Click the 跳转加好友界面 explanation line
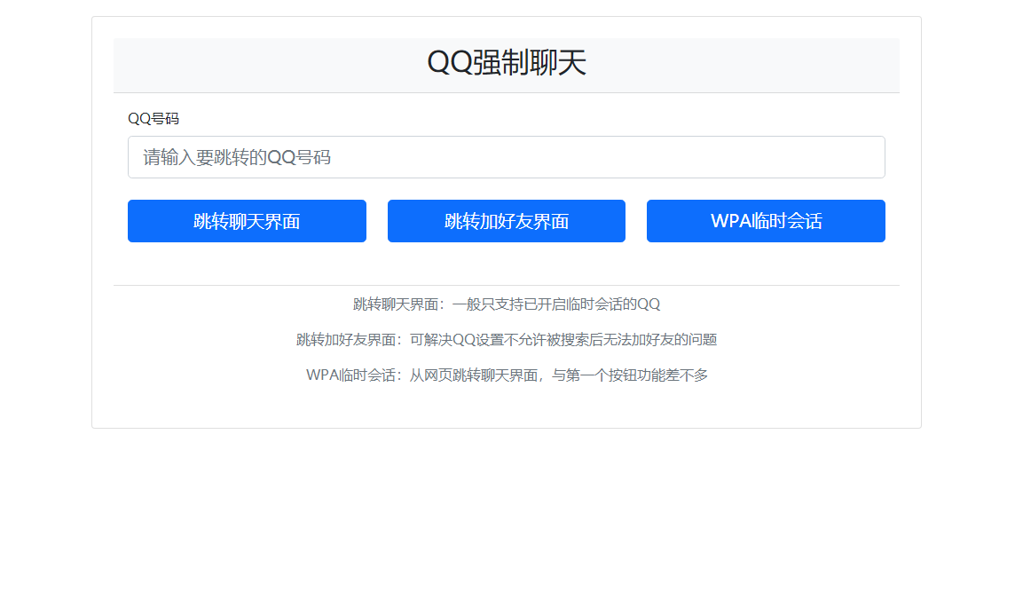Screen dimensions: 1015x616 (x=507, y=339)
